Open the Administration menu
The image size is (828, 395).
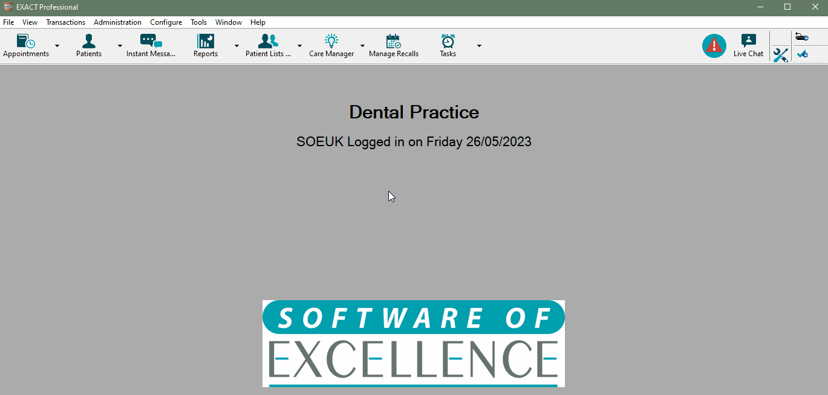(x=117, y=22)
